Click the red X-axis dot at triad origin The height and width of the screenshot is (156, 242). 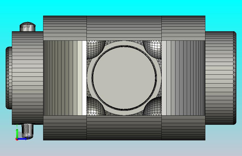tap(17, 139)
